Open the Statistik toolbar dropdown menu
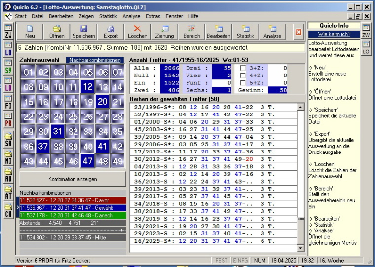This screenshot has height=267, width=375. 245,32
